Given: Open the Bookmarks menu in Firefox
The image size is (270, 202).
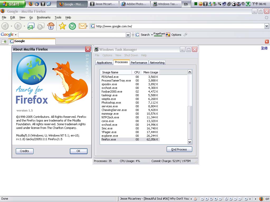Looking at the screenshot, I should point(44,17).
